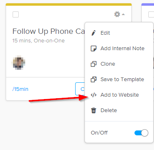The height and width of the screenshot is (150, 154).
Task: Click the pixelated user avatar
Action: (x=18, y=63)
